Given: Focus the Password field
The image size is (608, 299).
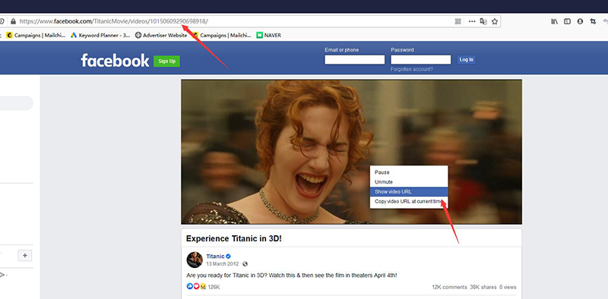Looking at the screenshot, I should click(x=421, y=60).
